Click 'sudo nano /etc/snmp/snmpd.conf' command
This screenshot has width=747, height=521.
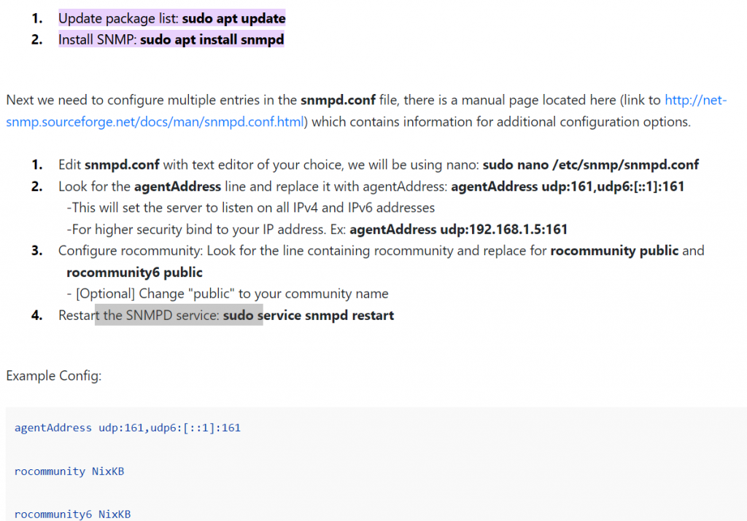click(591, 165)
